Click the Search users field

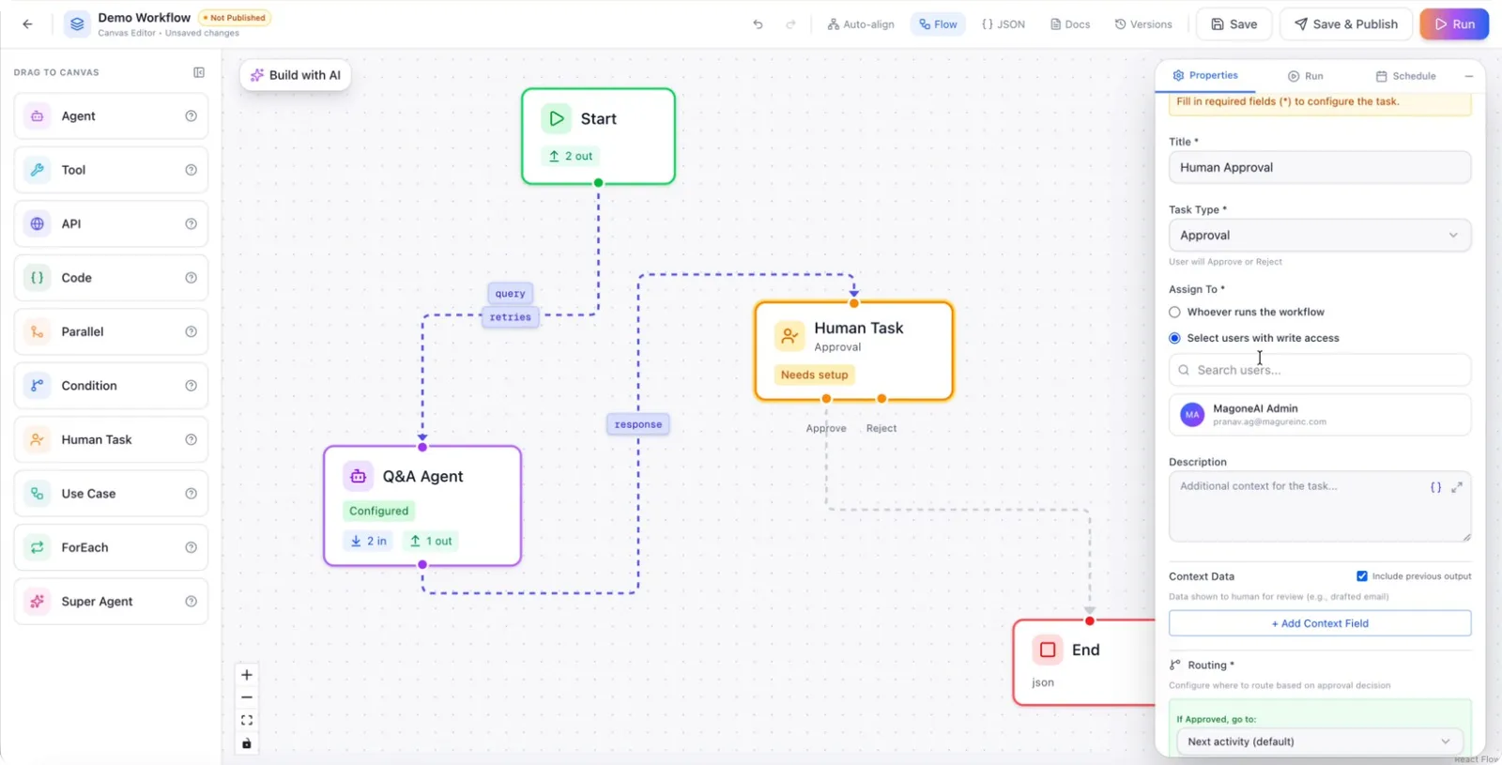pyautogui.click(x=1320, y=370)
